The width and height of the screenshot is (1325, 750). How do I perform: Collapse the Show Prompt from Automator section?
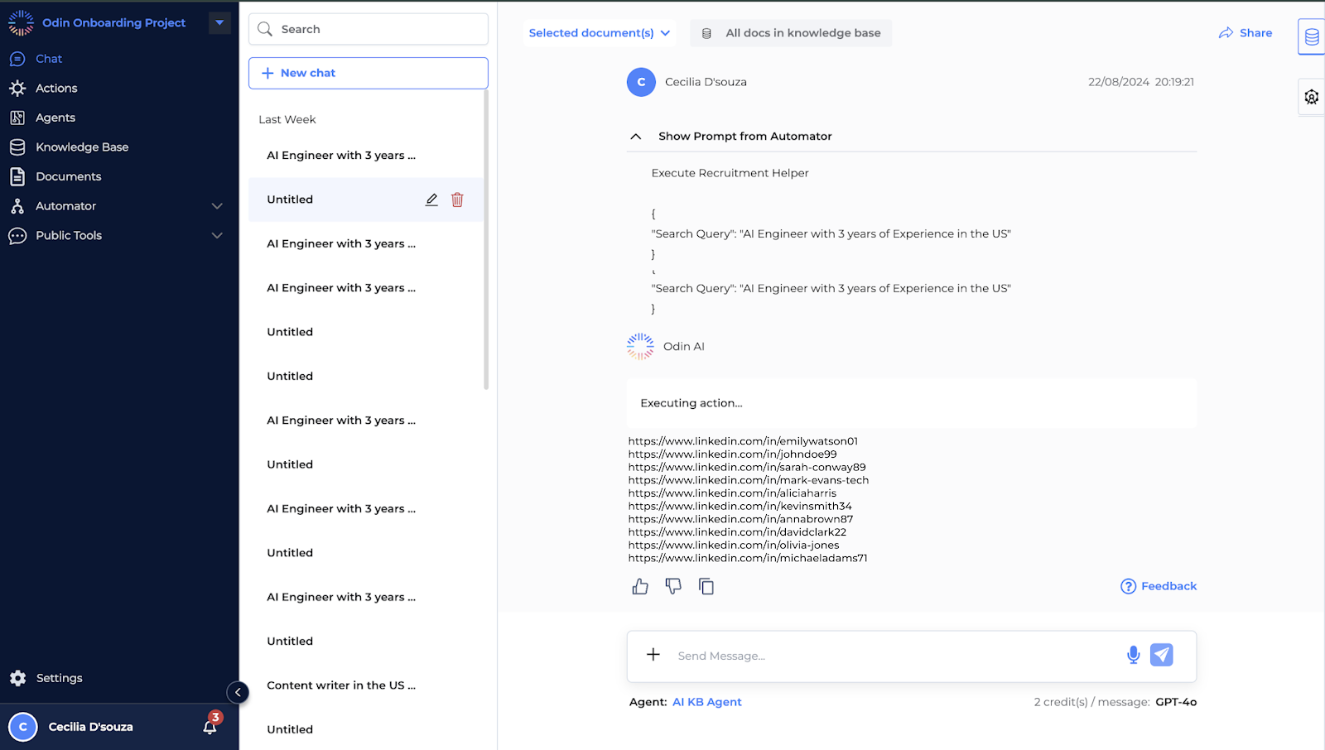point(636,136)
